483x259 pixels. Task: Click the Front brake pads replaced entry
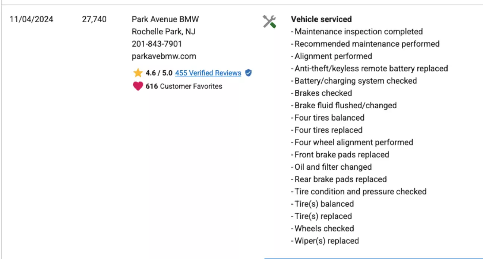[340, 155]
